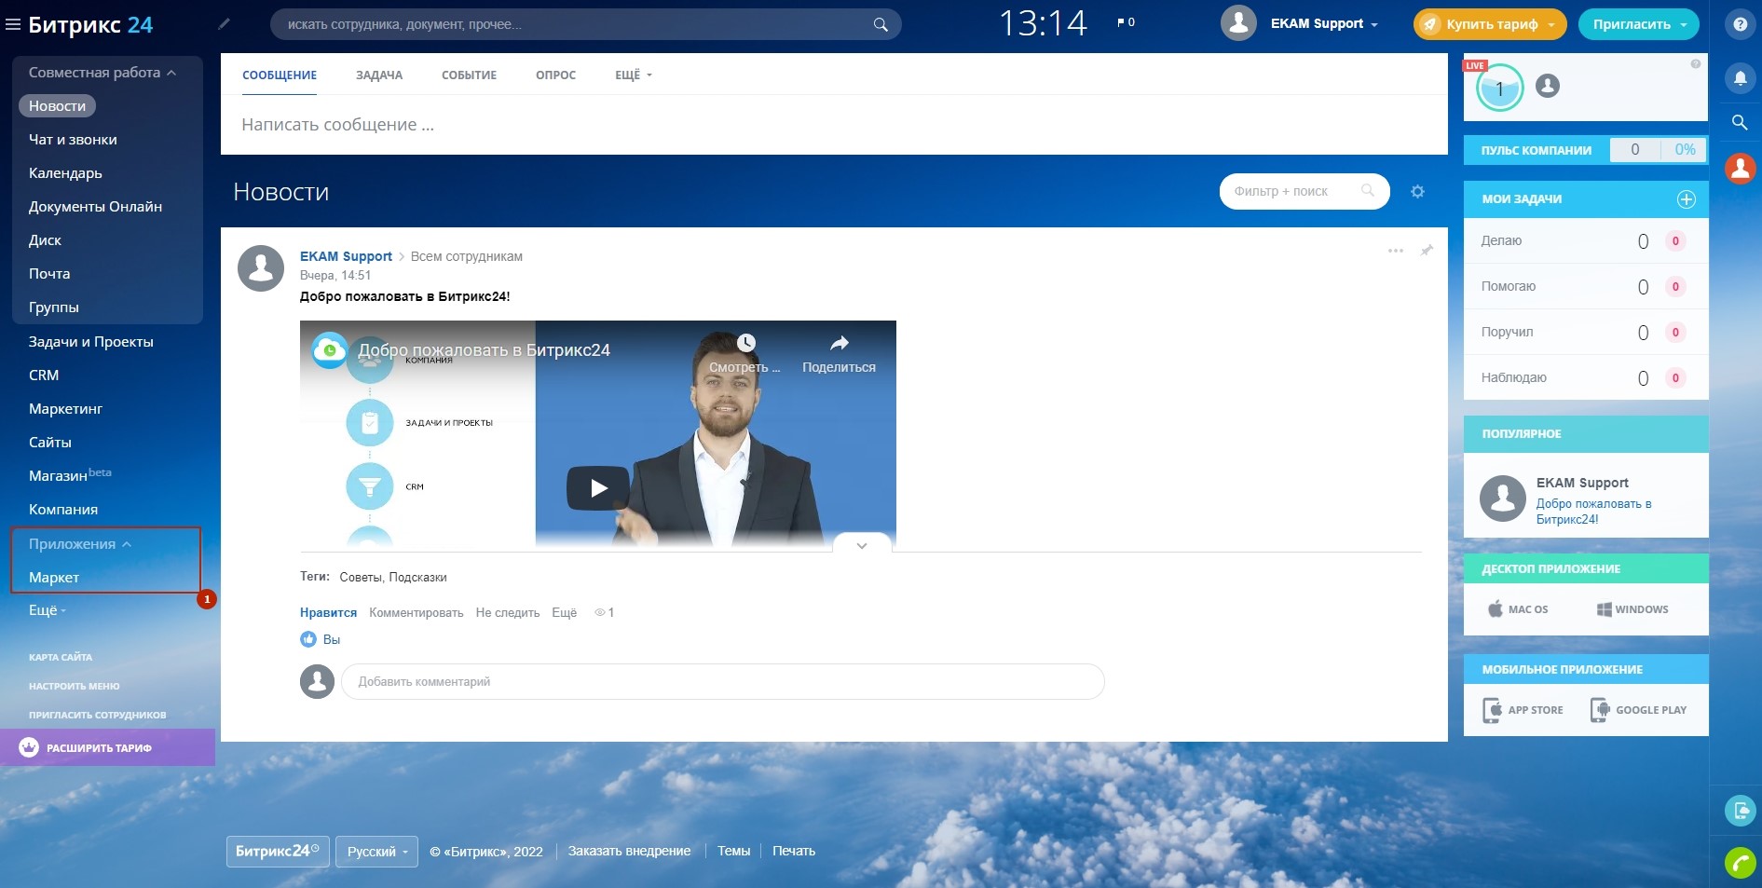Open the Купить тариф dropdown arrow
The height and width of the screenshot is (888, 1762).
[1551, 25]
